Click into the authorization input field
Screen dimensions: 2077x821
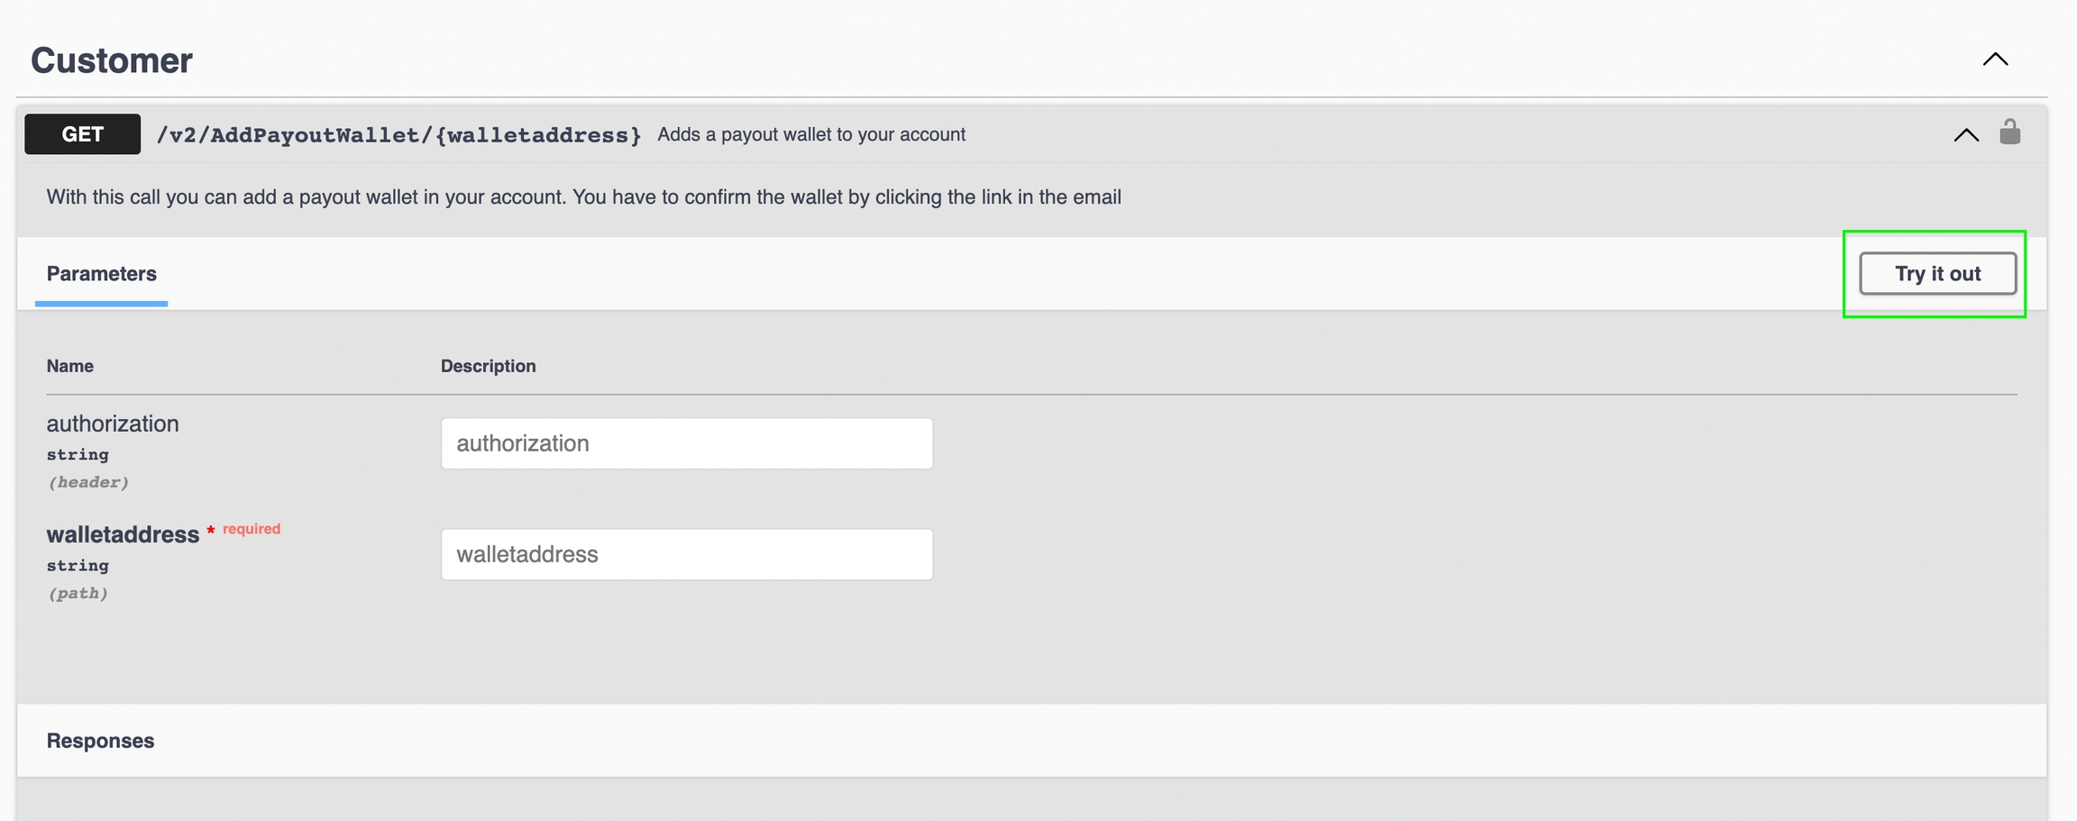686,443
